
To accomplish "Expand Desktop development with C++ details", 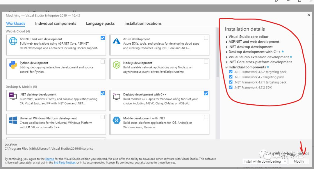I will click(x=226, y=52).
